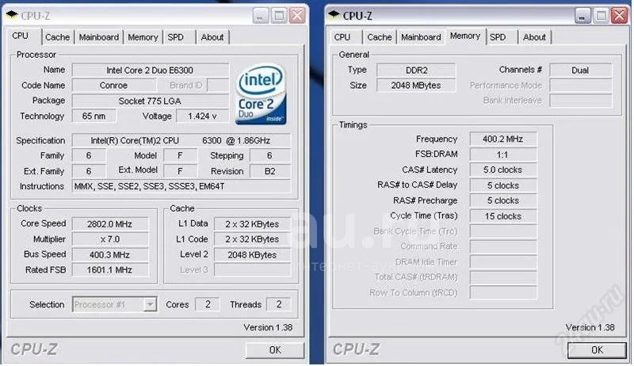Click CPU-Z title bar icon in left window
This screenshot has height=366, width=634.
click(x=12, y=15)
